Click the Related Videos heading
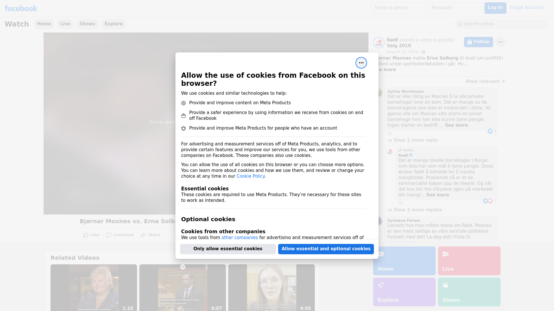The height and width of the screenshot is (311, 554). point(75,258)
